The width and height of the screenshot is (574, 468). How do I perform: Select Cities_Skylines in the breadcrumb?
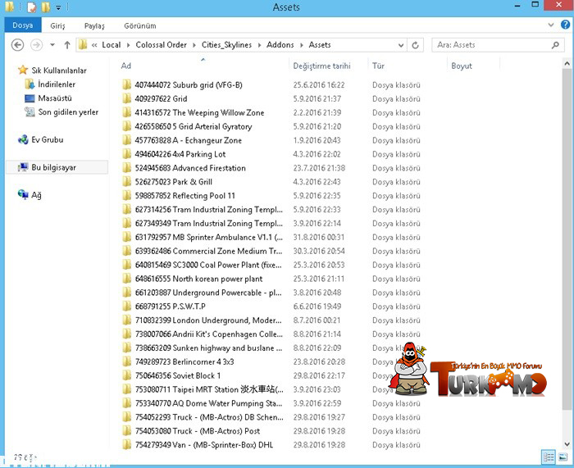[226, 44]
